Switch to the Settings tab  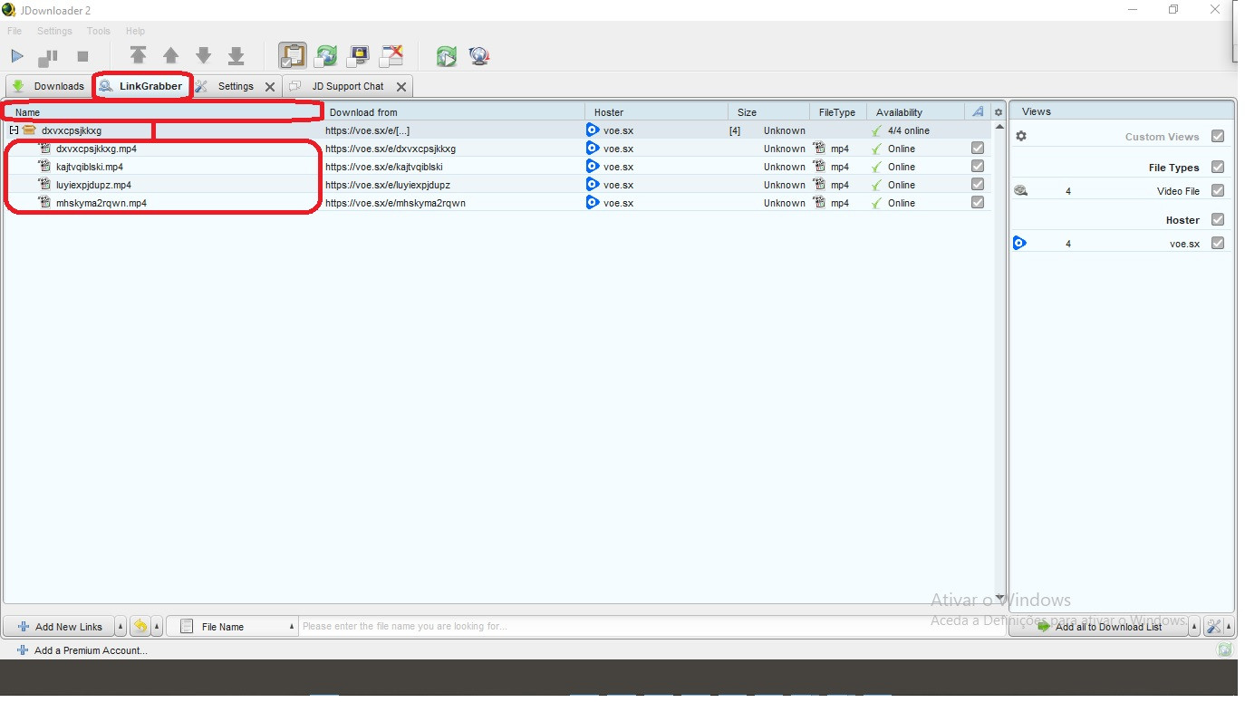pos(236,86)
